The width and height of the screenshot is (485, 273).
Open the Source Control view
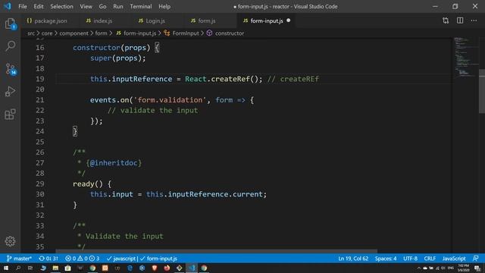[x=10, y=69]
